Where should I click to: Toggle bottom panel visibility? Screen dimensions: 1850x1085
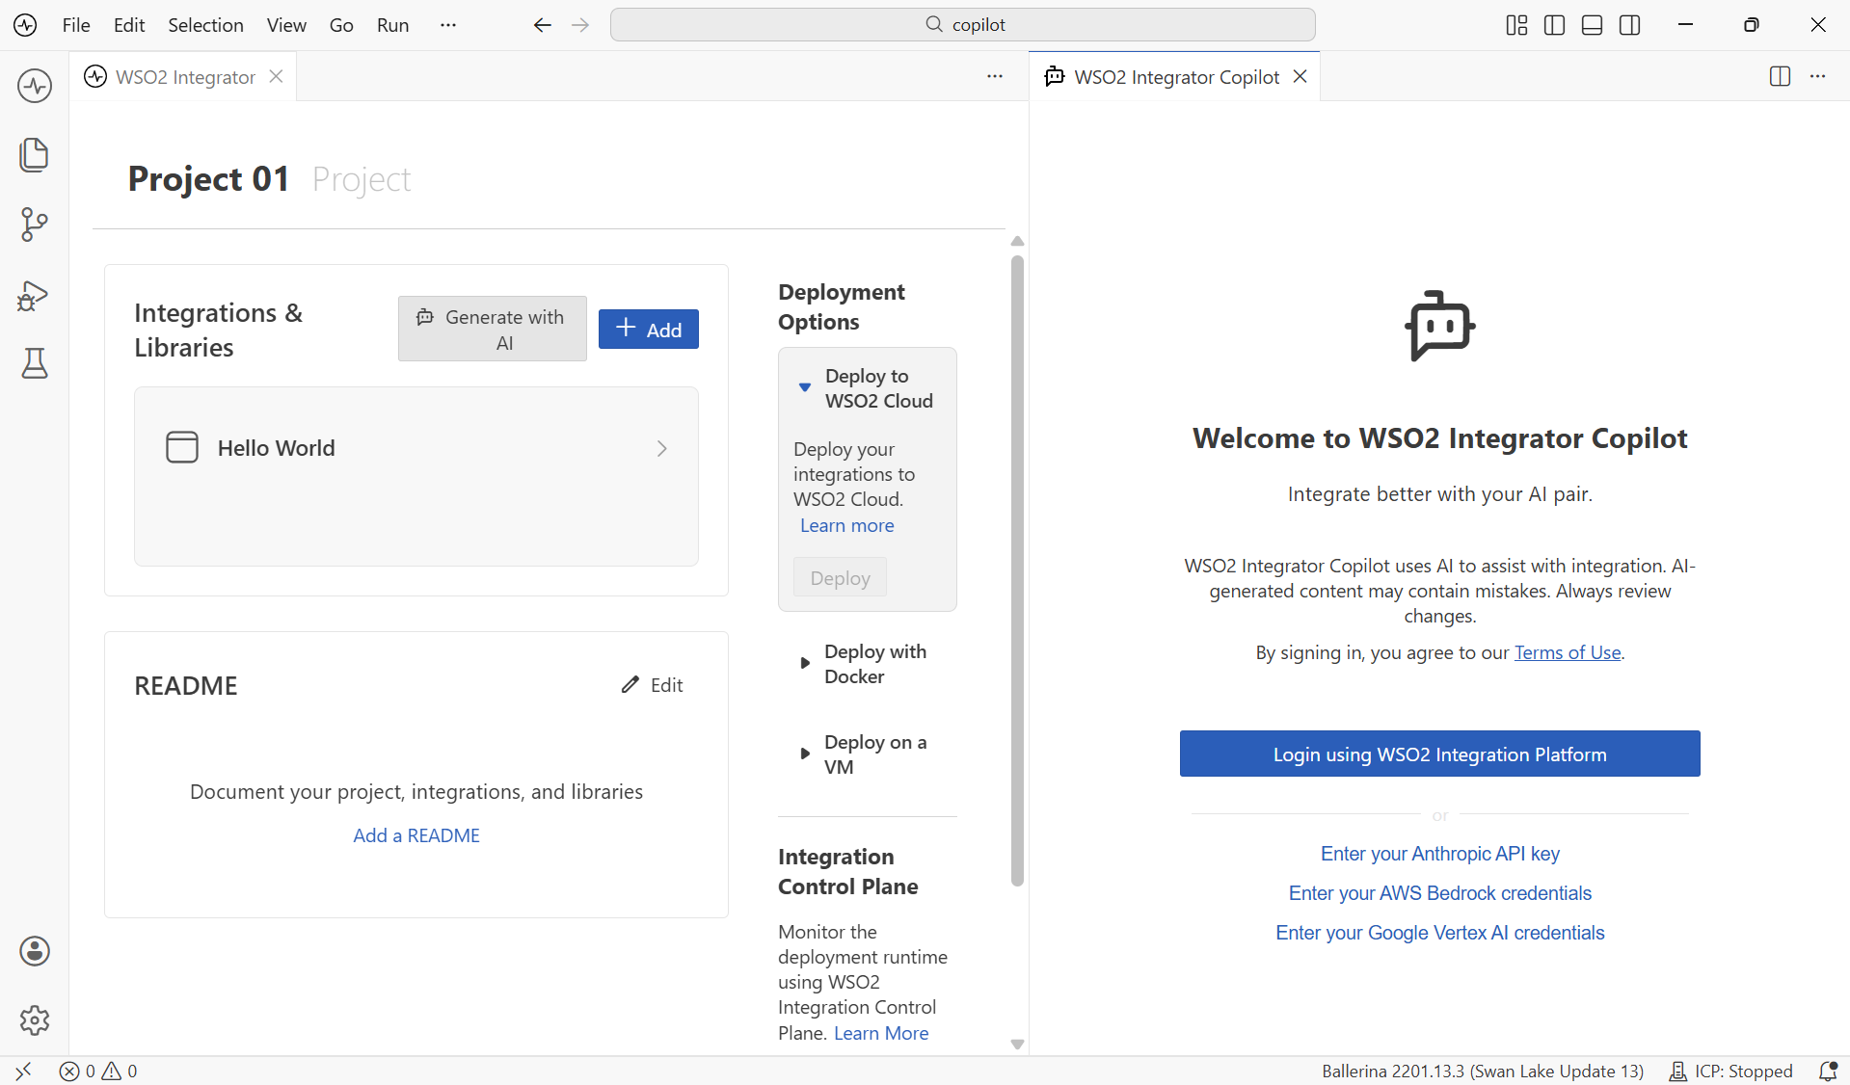[1592, 25]
